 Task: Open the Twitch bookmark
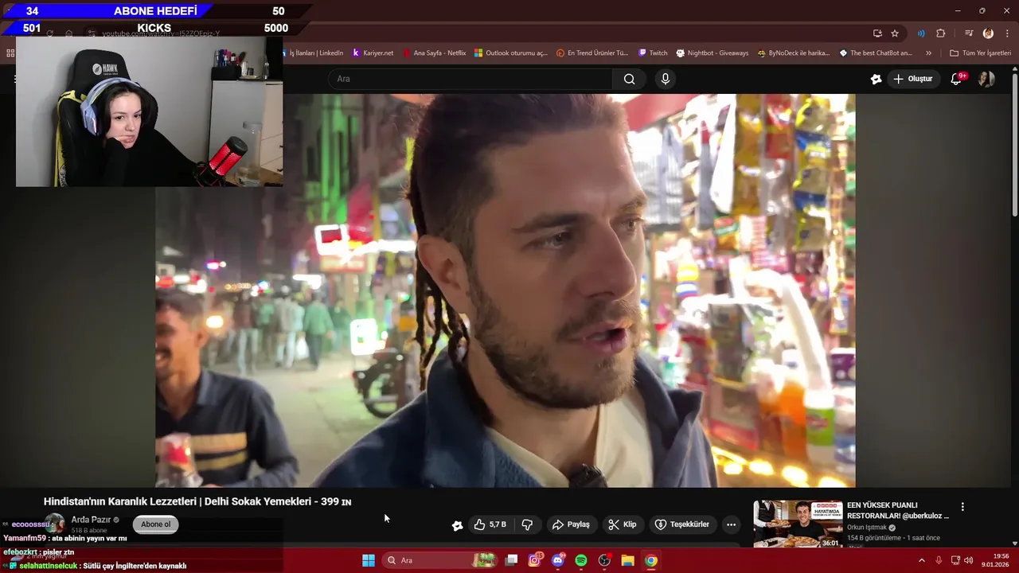(x=653, y=53)
